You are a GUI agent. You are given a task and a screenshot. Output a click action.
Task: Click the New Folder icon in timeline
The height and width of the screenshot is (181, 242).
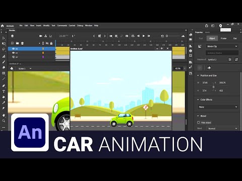(17, 43)
